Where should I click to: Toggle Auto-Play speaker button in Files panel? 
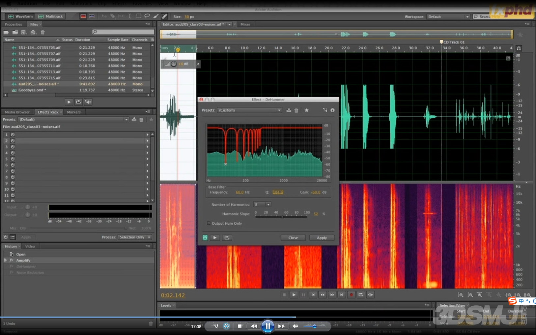click(88, 102)
